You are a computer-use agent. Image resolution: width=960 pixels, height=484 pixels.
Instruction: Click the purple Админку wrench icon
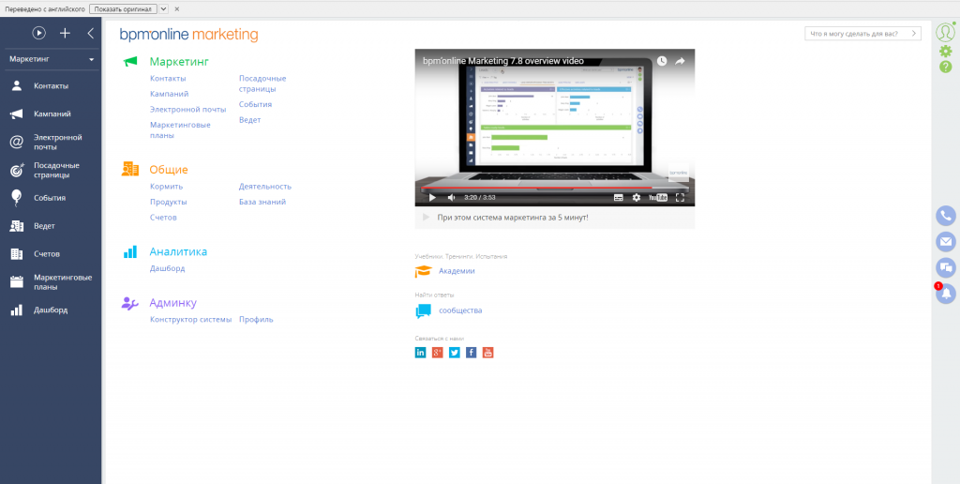(x=129, y=303)
